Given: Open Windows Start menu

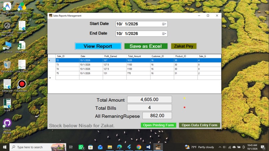Looking at the screenshot, I should [x=5, y=147].
